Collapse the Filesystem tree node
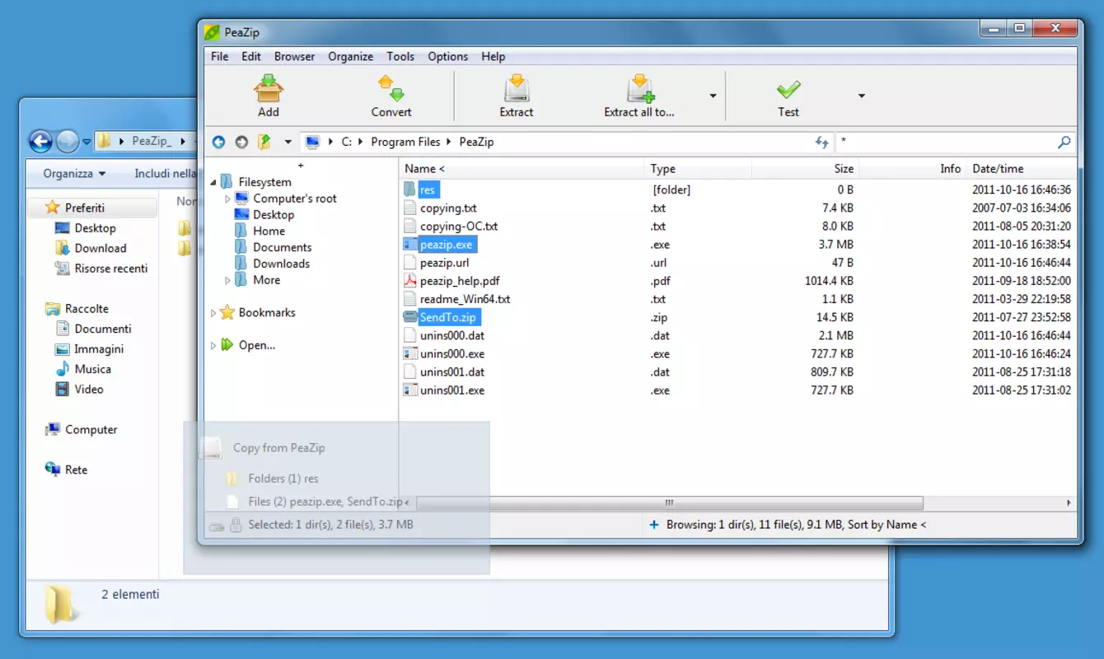 click(x=213, y=182)
